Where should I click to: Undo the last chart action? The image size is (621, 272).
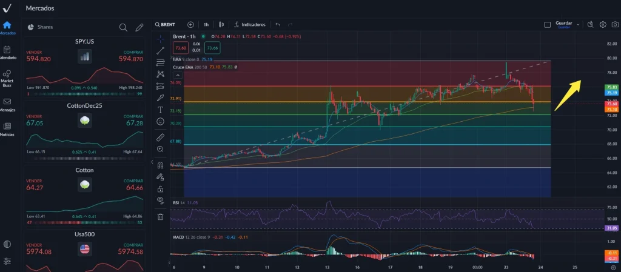point(278,24)
